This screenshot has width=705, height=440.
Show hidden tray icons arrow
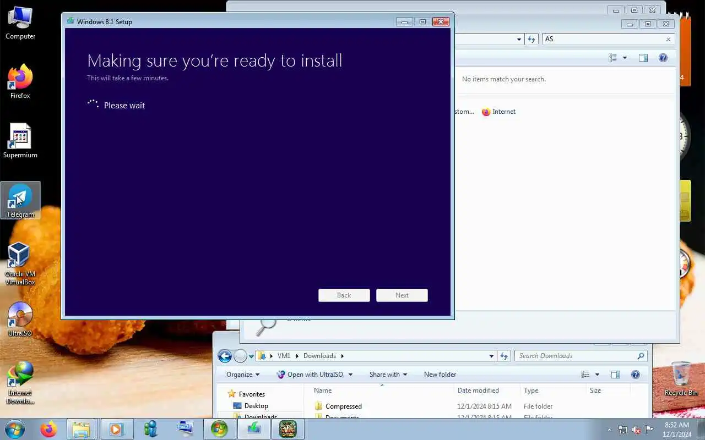point(609,430)
